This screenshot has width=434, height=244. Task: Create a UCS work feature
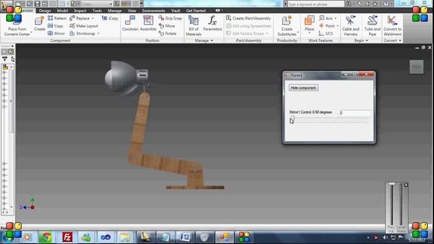click(x=325, y=33)
